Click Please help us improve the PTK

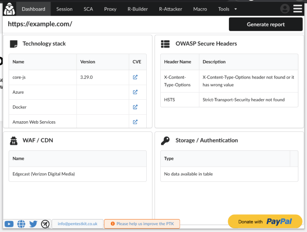pyautogui.click(x=142, y=224)
